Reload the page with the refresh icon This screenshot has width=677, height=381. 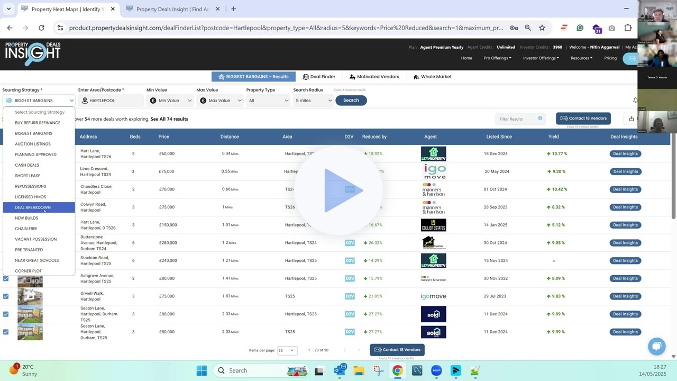point(41,28)
